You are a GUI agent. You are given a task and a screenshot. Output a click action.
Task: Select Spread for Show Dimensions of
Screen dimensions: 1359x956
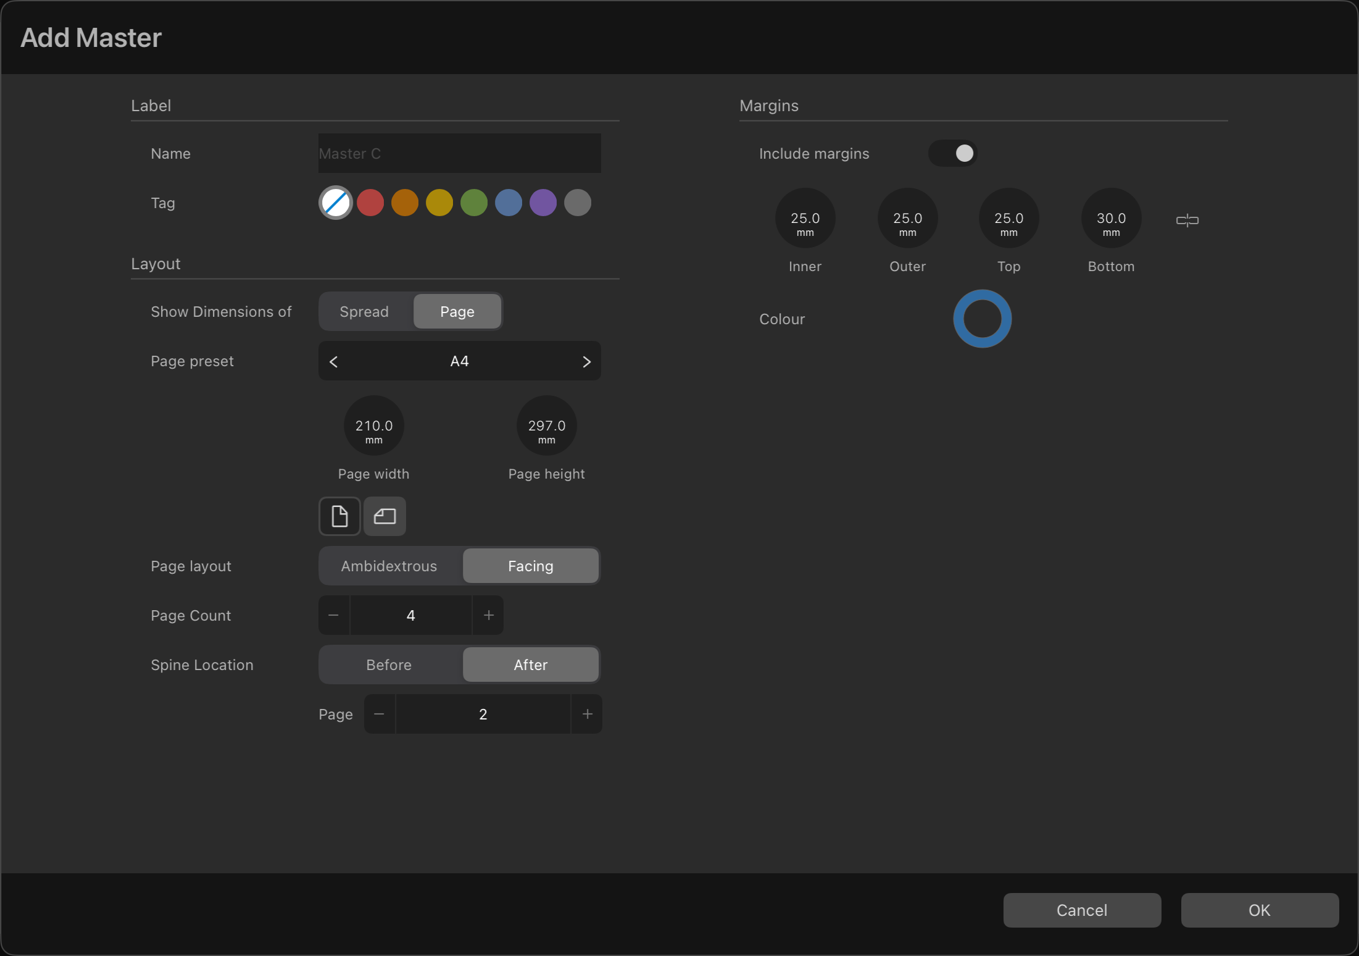[x=365, y=311]
